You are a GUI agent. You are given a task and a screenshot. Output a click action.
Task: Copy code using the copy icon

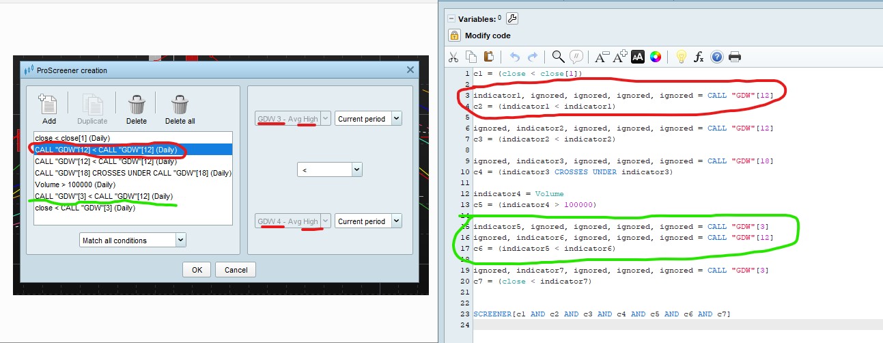(471, 57)
